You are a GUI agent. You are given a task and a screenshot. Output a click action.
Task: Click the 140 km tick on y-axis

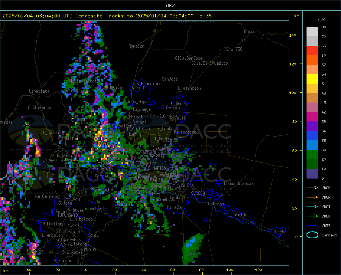pyautogui.click(x=293, y=35)
